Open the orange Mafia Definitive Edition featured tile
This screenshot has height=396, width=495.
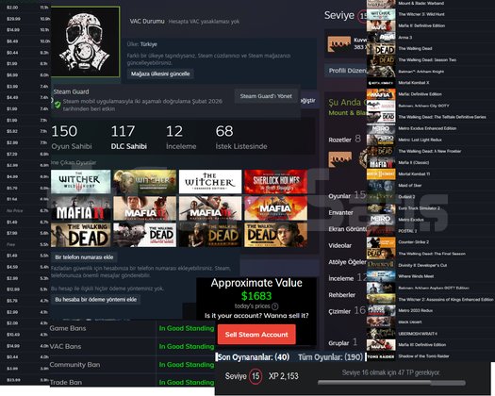tap(275, 208)
